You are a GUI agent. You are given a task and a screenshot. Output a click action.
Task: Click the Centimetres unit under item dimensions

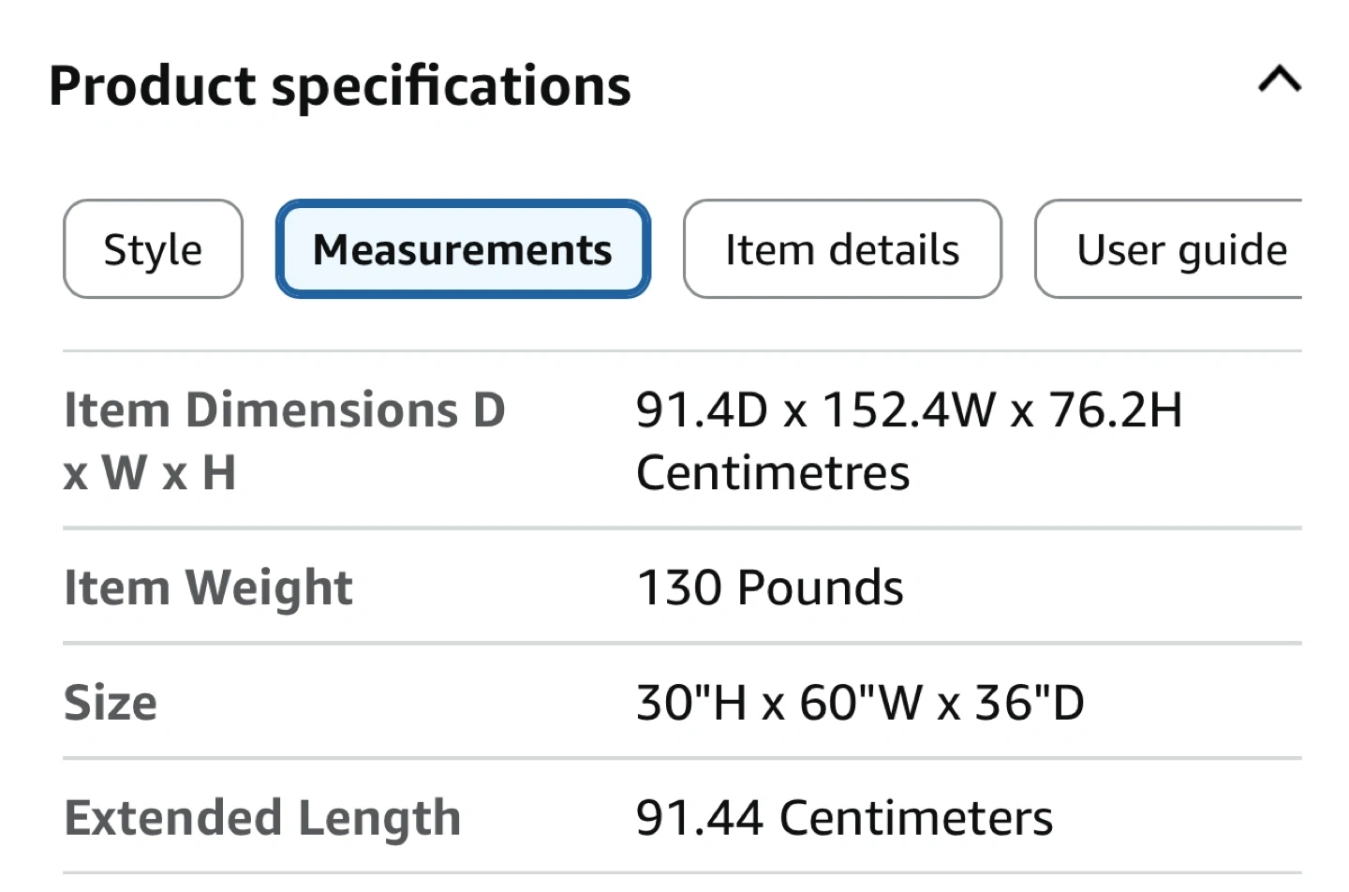pyautogui.click(x=773, y=472)
